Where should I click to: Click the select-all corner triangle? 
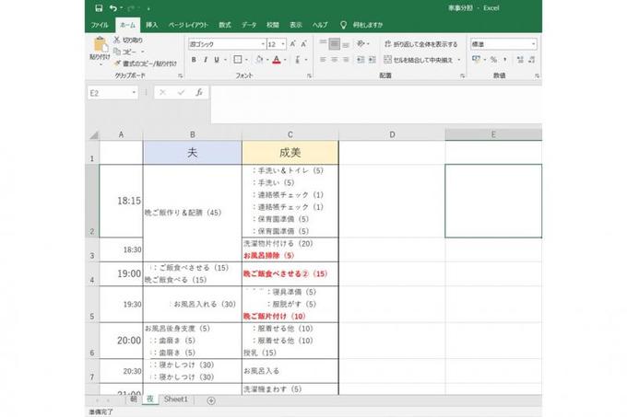[x=94, y=135]
